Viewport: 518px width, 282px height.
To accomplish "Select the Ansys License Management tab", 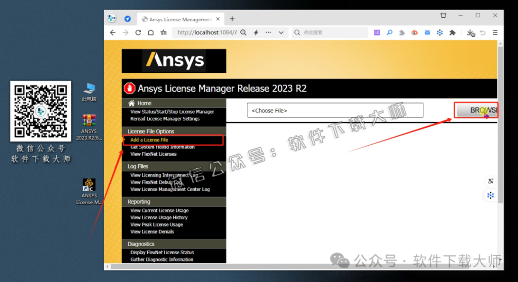I will click(x=181, y=19).
